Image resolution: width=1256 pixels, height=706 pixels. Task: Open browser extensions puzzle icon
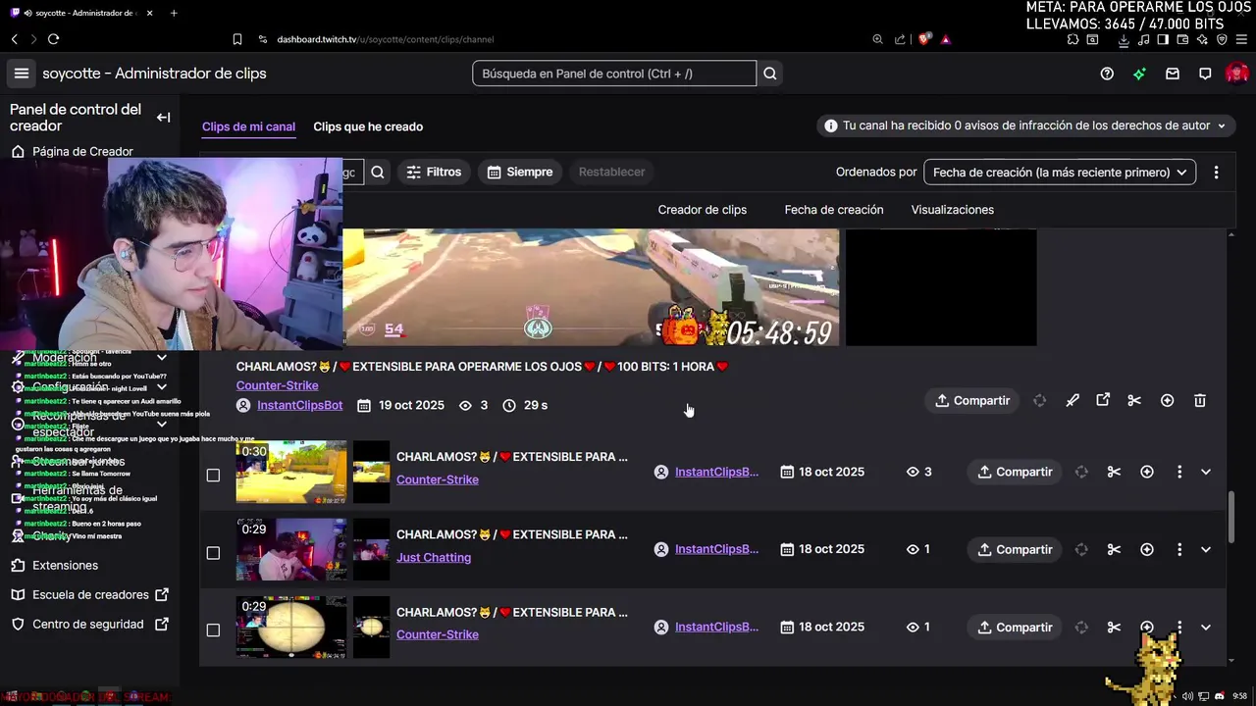1073,39
